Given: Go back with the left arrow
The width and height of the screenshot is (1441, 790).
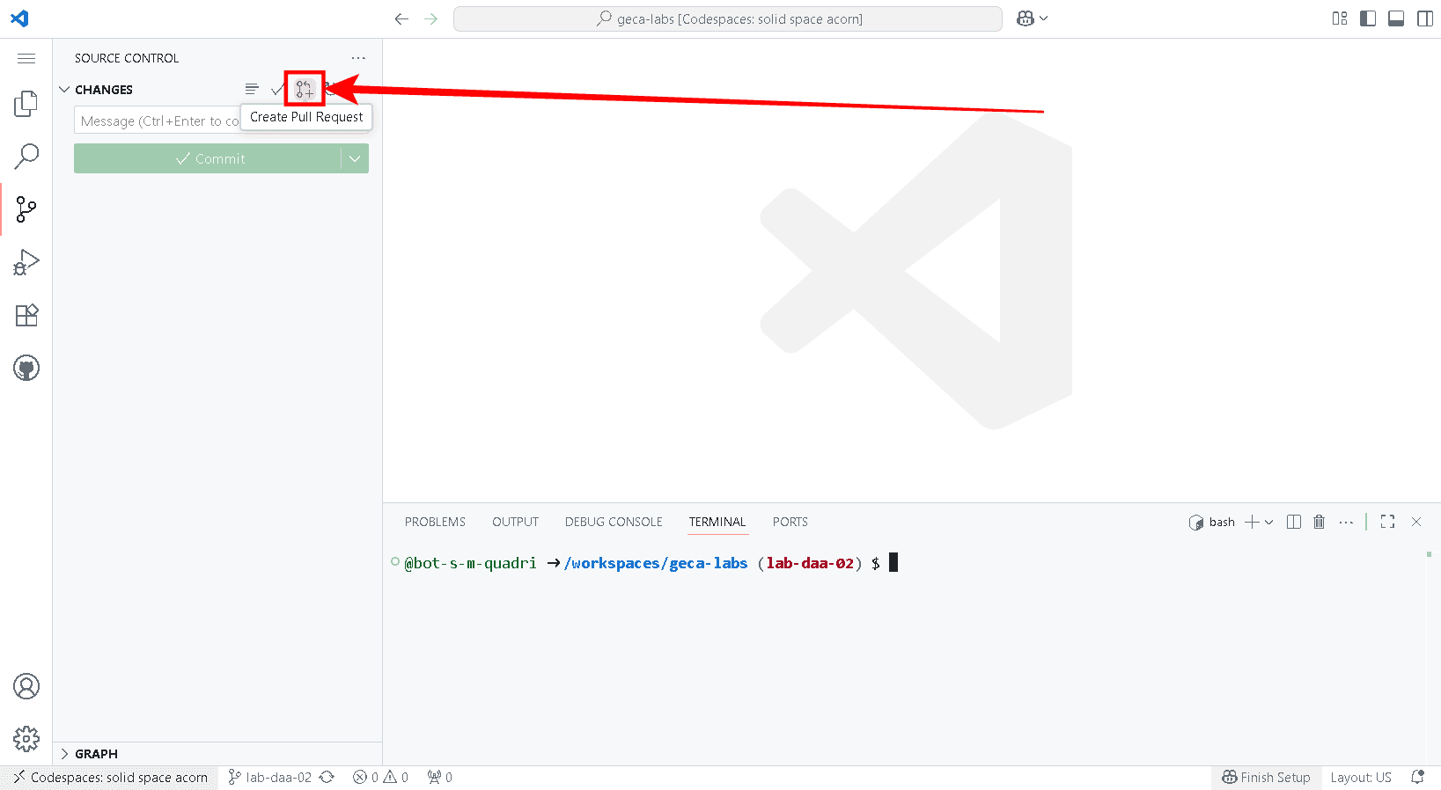Looking at the screenshot, I should 401,18.
